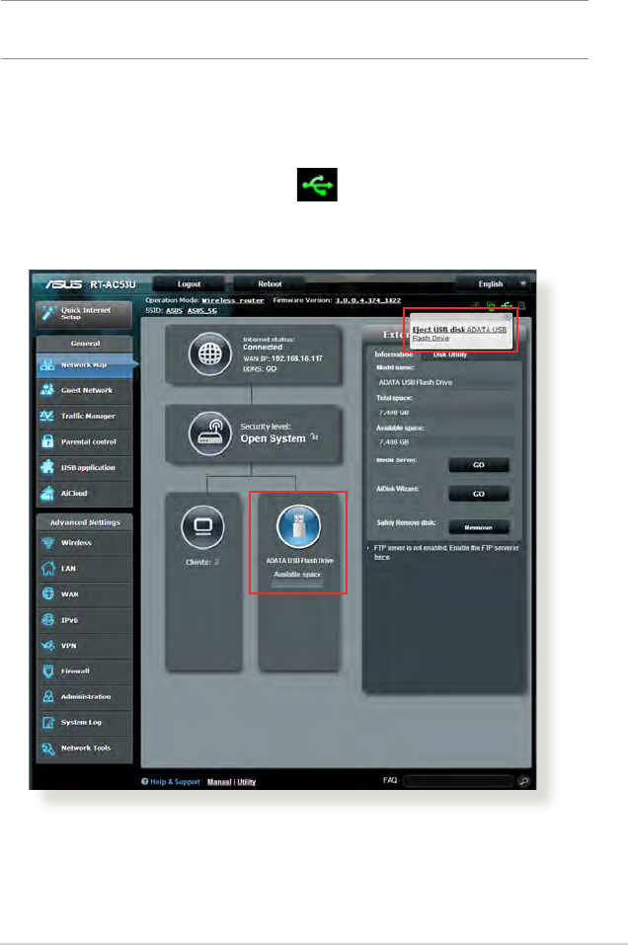Viewport: 628px width, 945px height.
Task: Open AiCloud icon in sidebar
Action: pyautogui.click(x=47, y=493)
